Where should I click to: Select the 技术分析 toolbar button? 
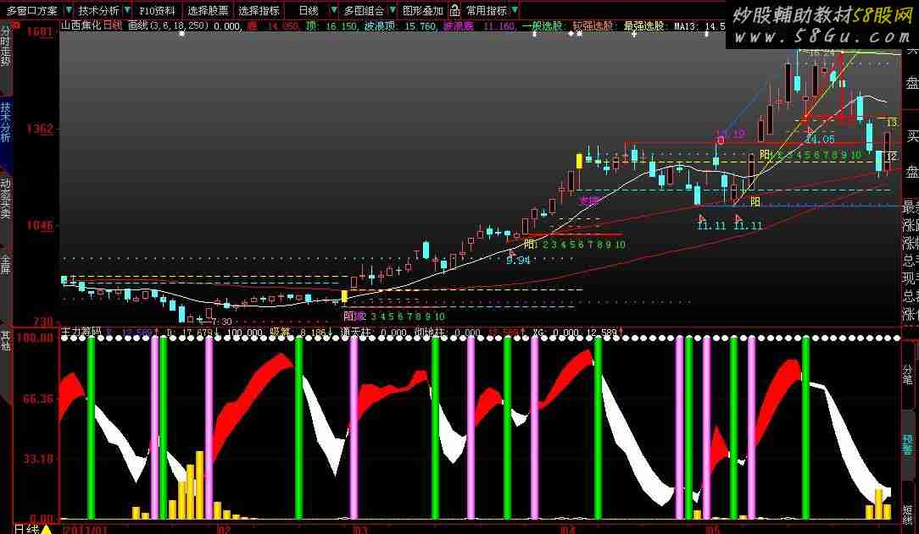click(x=98, y=10)
